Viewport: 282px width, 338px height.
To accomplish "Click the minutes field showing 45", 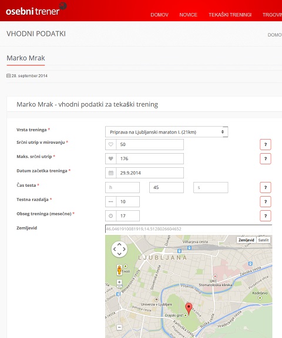I will tap(166, 187).
